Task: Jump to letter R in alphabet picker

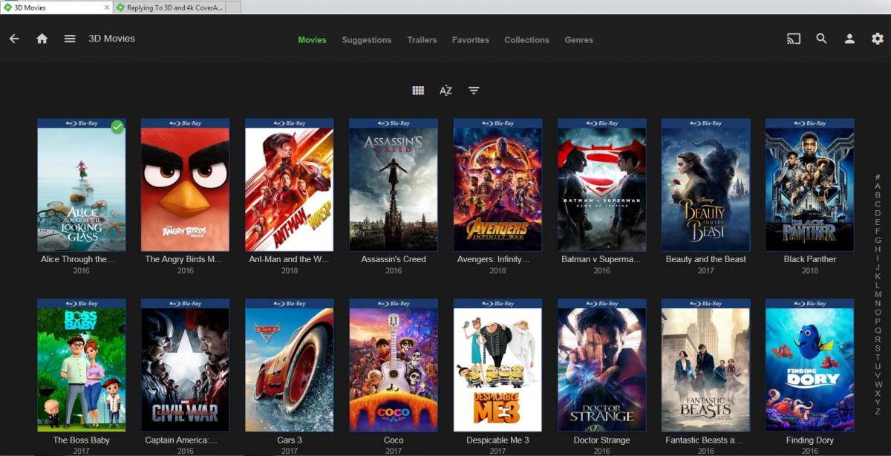Action: click(878, 339)
